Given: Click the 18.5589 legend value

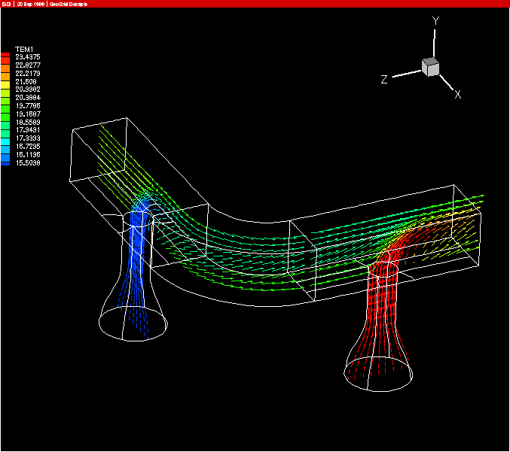Looking at the screenshot, I should (x=27, y=122).
